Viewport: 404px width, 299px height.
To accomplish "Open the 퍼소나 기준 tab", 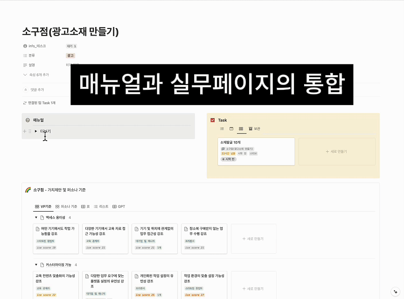I will (x=66, y=206).
